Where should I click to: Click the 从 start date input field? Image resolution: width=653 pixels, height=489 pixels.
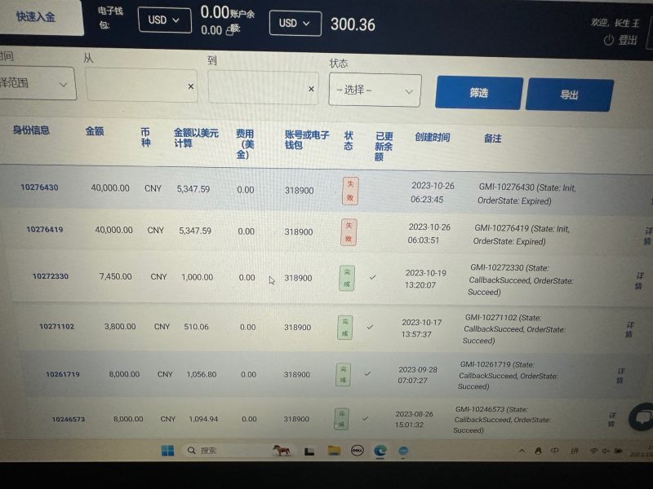(x=141, y=86)
